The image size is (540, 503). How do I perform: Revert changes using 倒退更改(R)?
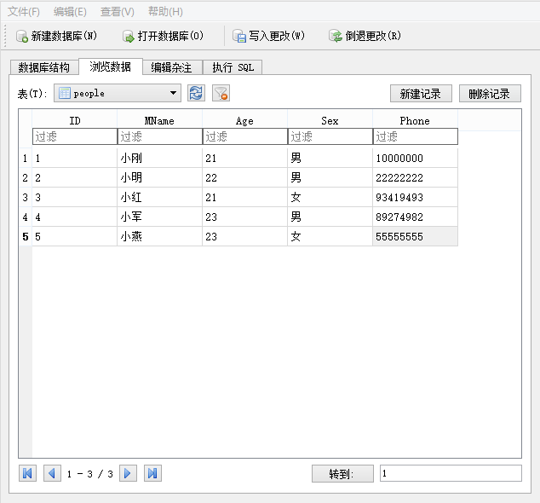(x=365, y=36)
